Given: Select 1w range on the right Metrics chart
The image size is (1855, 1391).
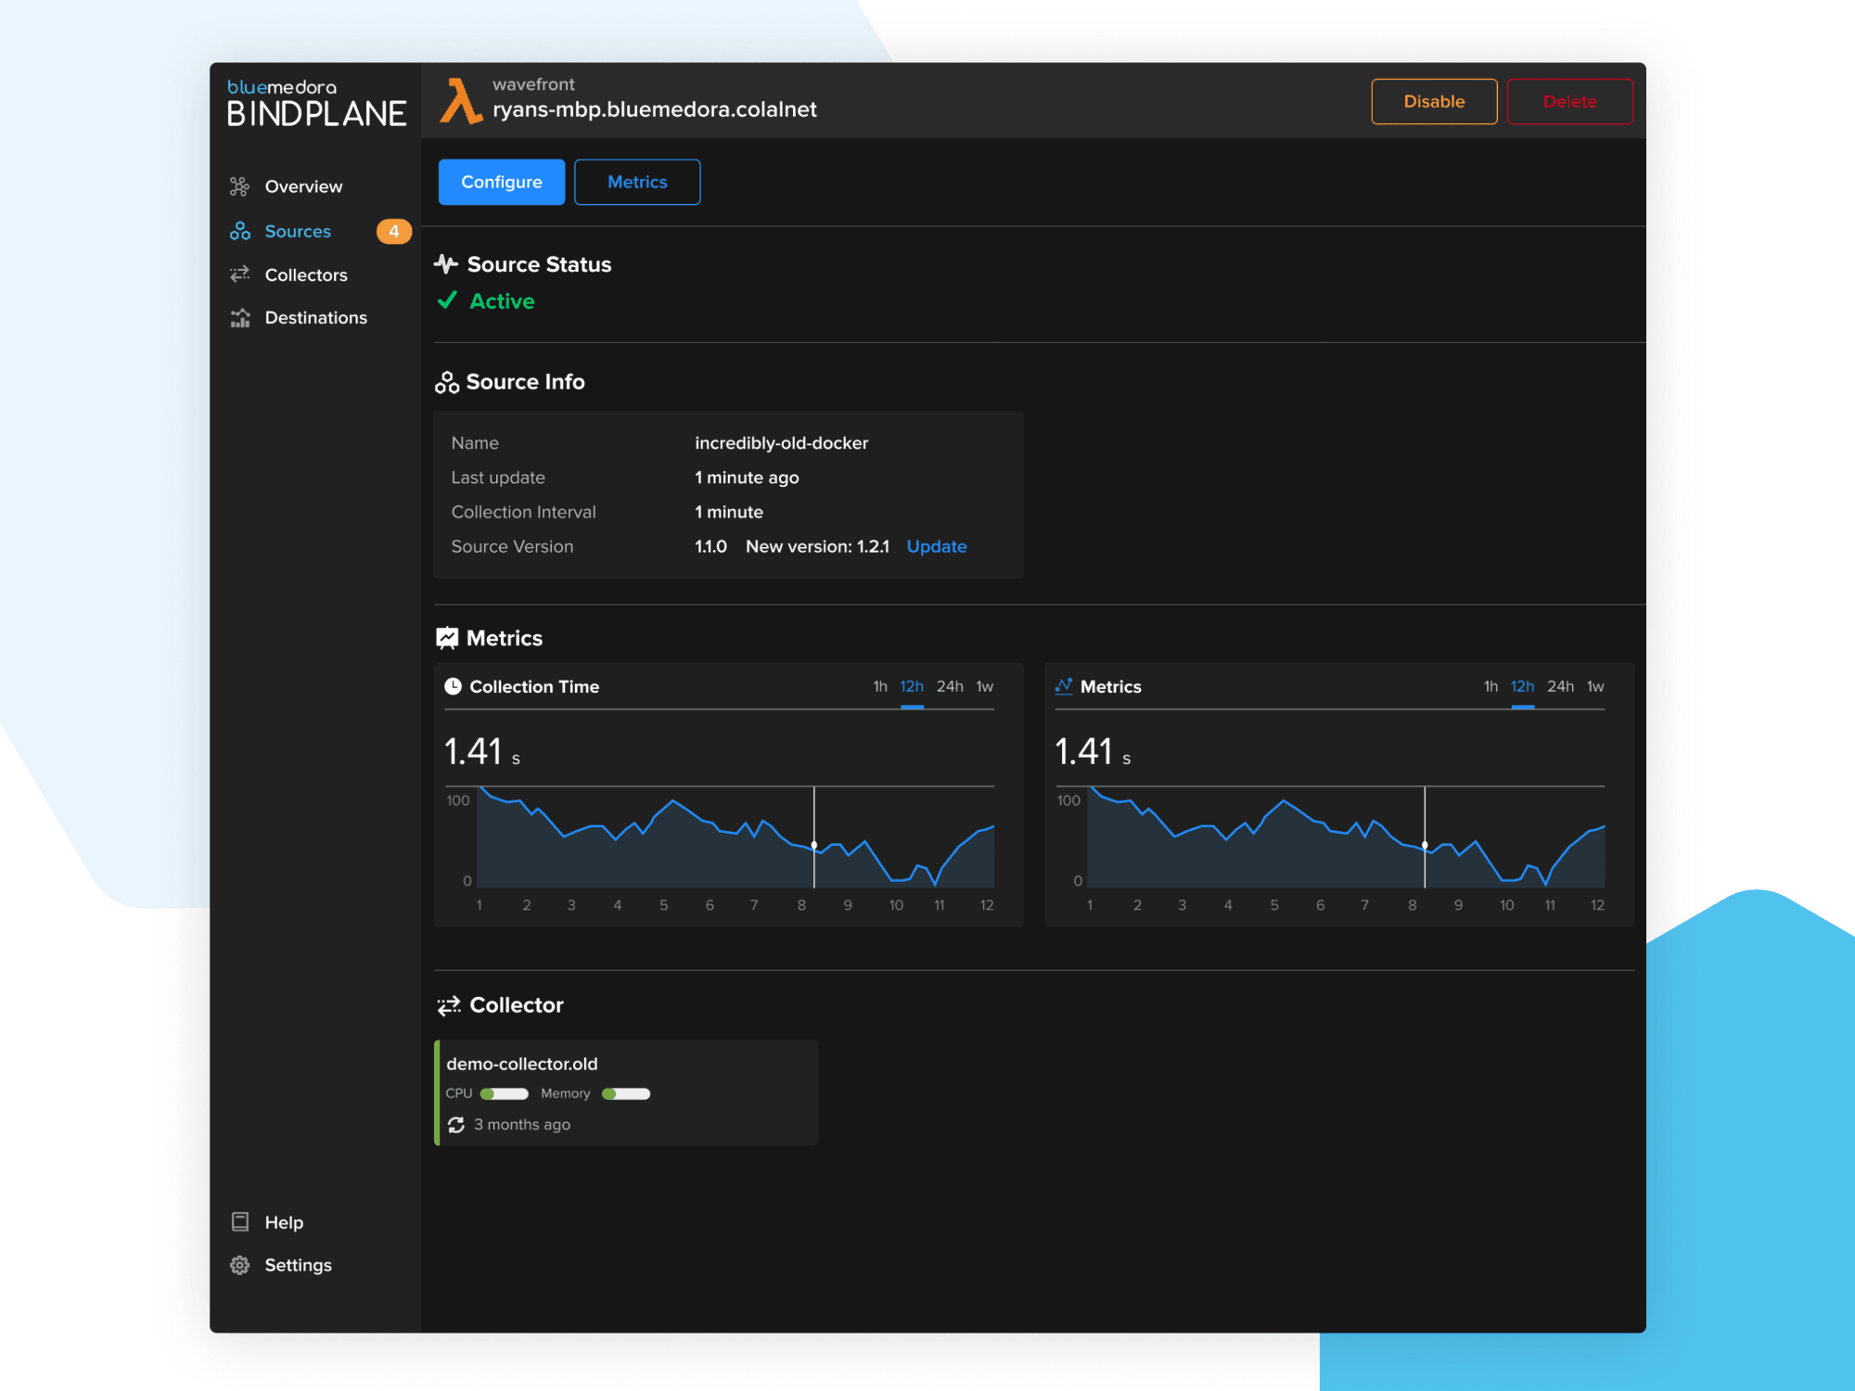Looking at the screenshot, I should coord(1595,686).
